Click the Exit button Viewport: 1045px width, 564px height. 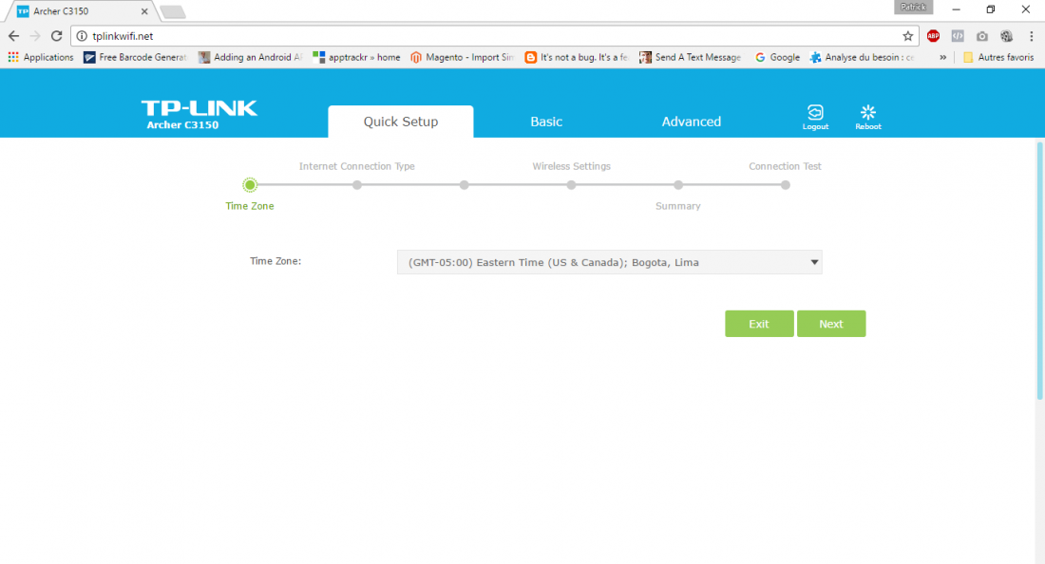(759, 324)
